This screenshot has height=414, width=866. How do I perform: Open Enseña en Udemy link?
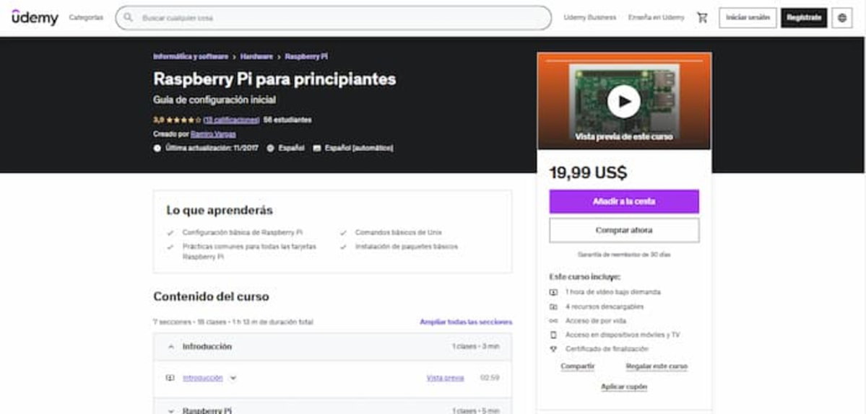point(656,17)
